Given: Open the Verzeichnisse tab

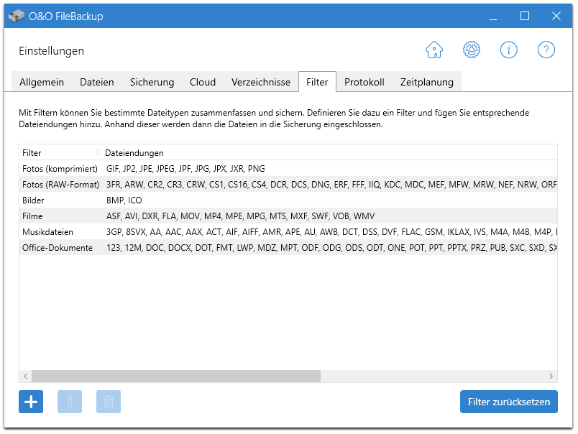Looking at the screenshot, I should (x=261, y=82).
